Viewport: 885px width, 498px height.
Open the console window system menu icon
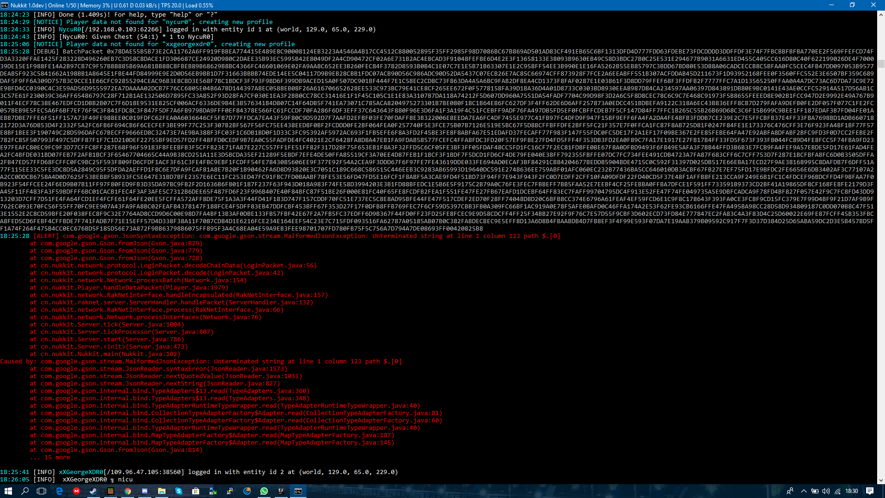click(5, 5)
